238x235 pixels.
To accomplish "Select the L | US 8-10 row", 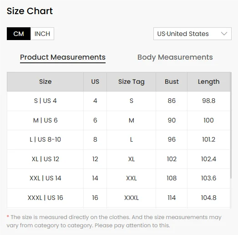I will 118,140.
